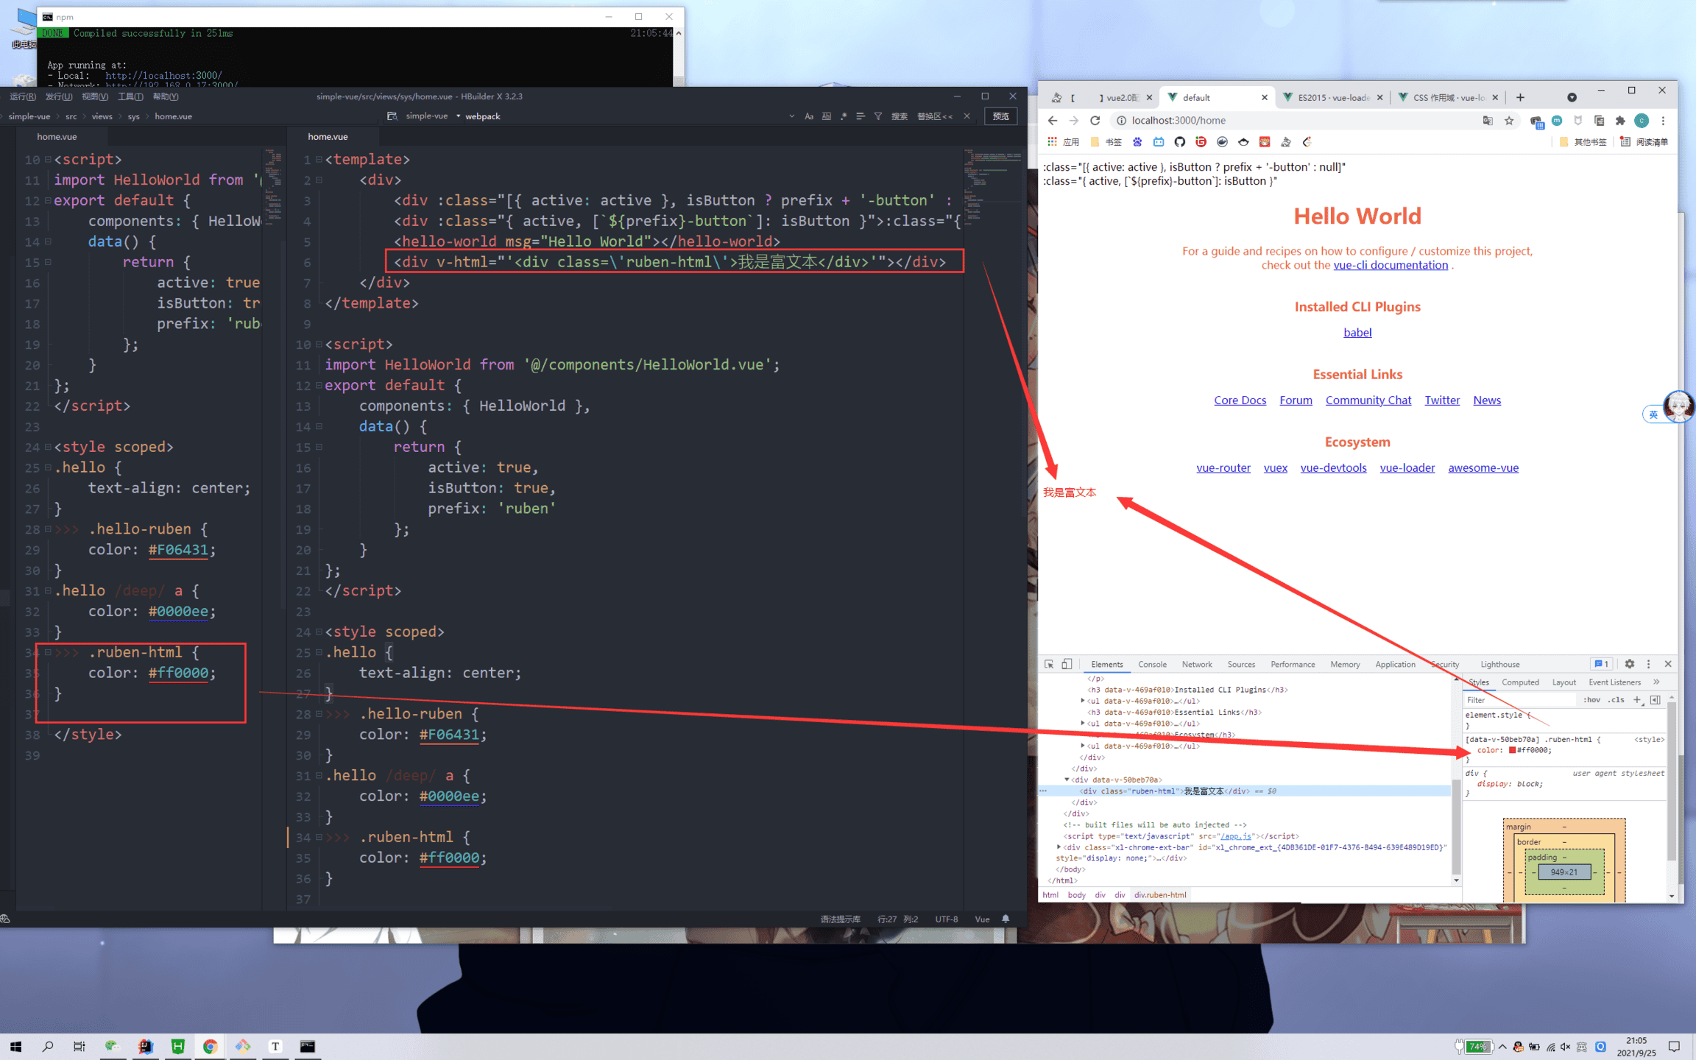Open HBuilder X from the taskbar
Viewport: 1696px width, 1060px height.
coord(177,1046)
